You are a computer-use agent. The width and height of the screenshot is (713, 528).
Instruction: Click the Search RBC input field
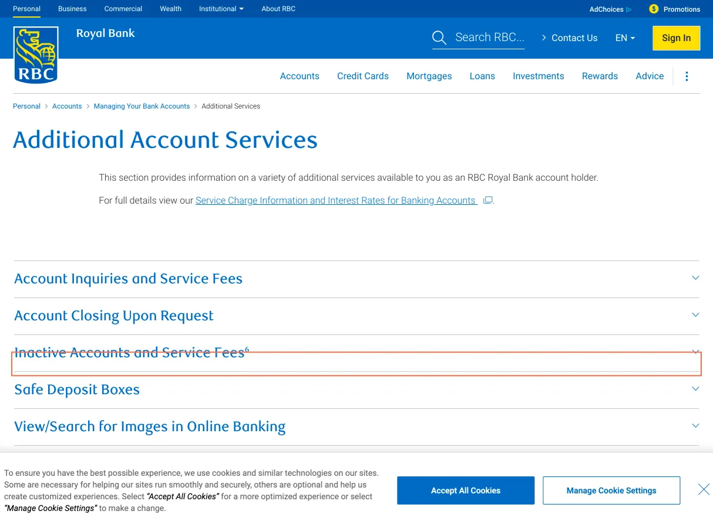coord(490,38)
